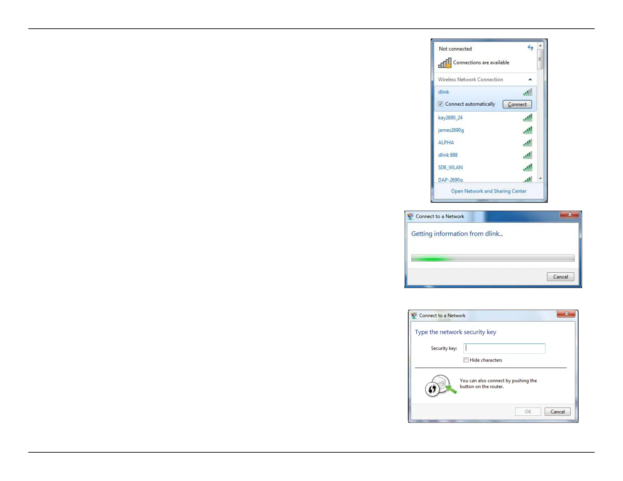Close the Type the network security key dialog
Image resolution: width=623 pixels, height=481 pixels.
[x=566, y=314]
